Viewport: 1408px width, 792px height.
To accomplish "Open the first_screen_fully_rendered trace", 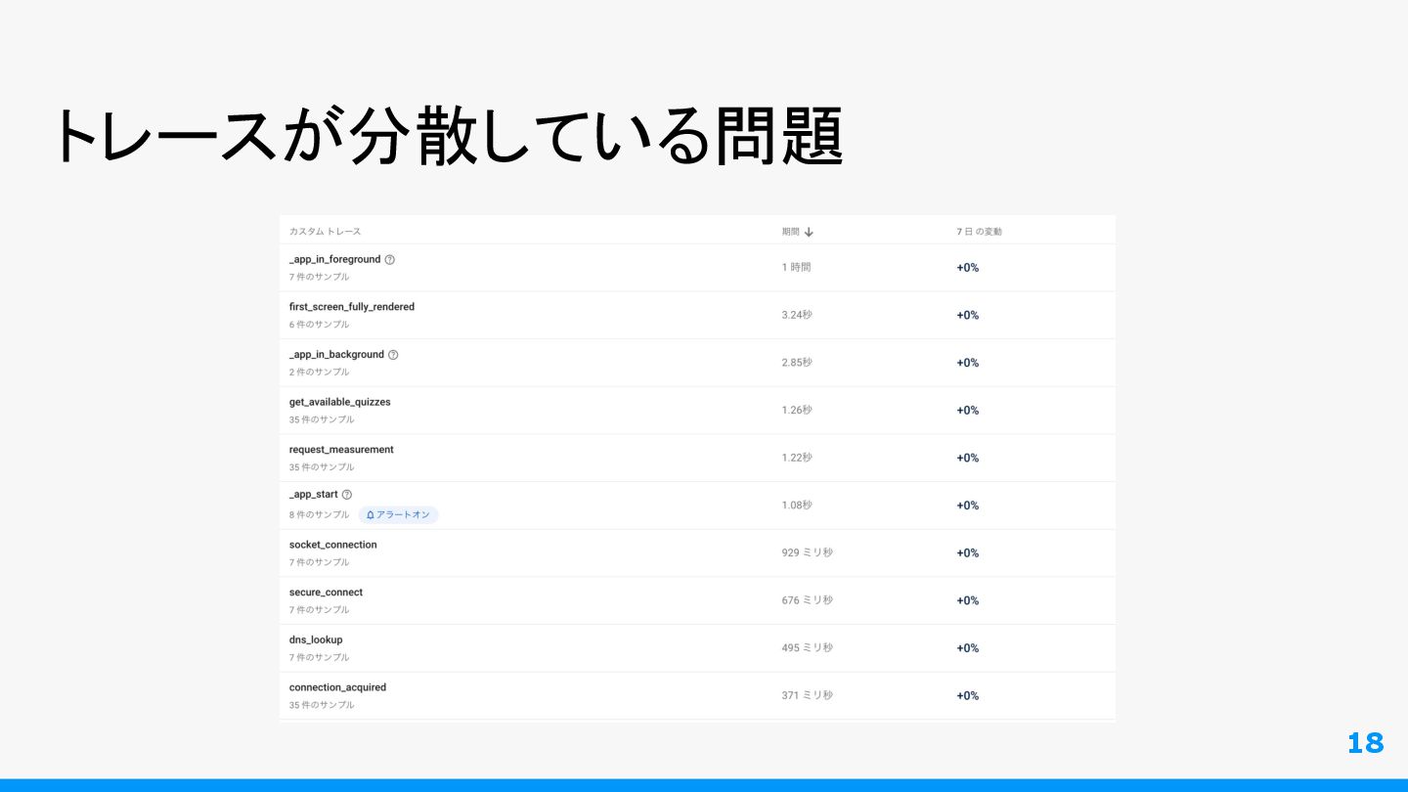I will tap(352, 307).
